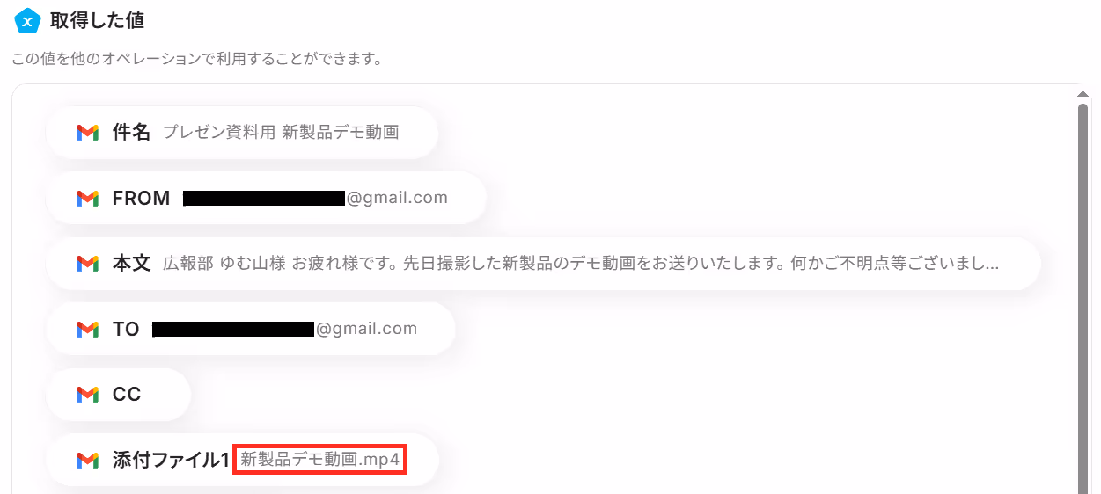This screenshot has height=494, width=1101.
Task: Click the blue pentagon icon beside 取得した値
Action: click(28, 19)
